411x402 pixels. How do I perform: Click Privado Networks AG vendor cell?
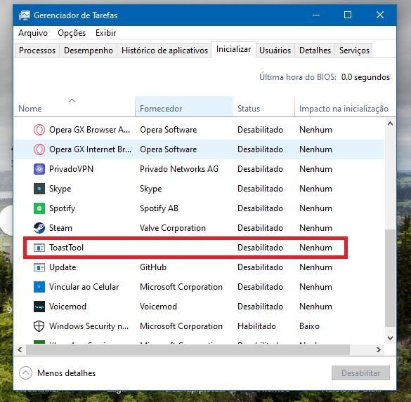point(179,169)
